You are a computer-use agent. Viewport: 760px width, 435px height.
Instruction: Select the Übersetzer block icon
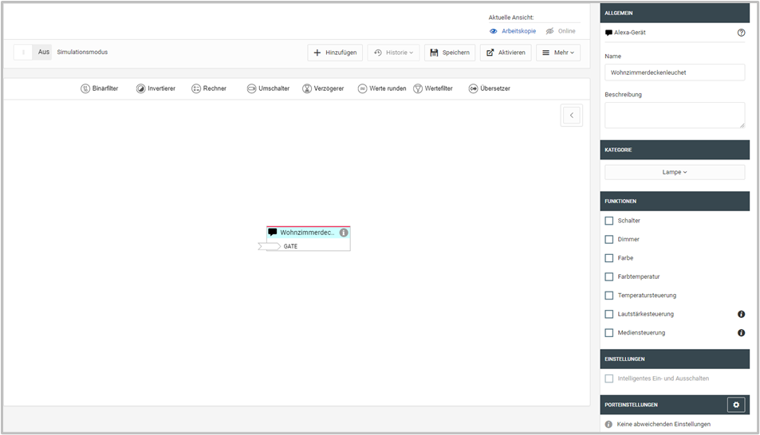click(x=473, y=88)
